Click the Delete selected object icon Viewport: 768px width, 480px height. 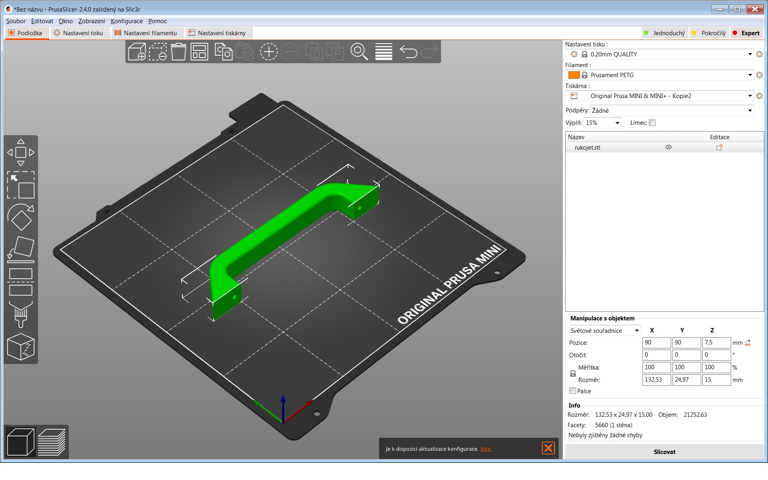click(158, 52)
